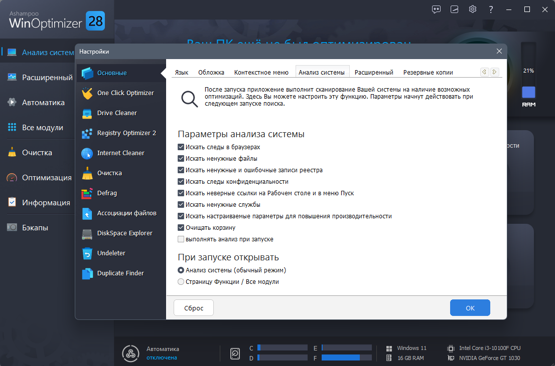The height and width of the screenshot is (366, 555).
Task: Enable выполнять анализ при запуске
Action: (x=181, y=239)
